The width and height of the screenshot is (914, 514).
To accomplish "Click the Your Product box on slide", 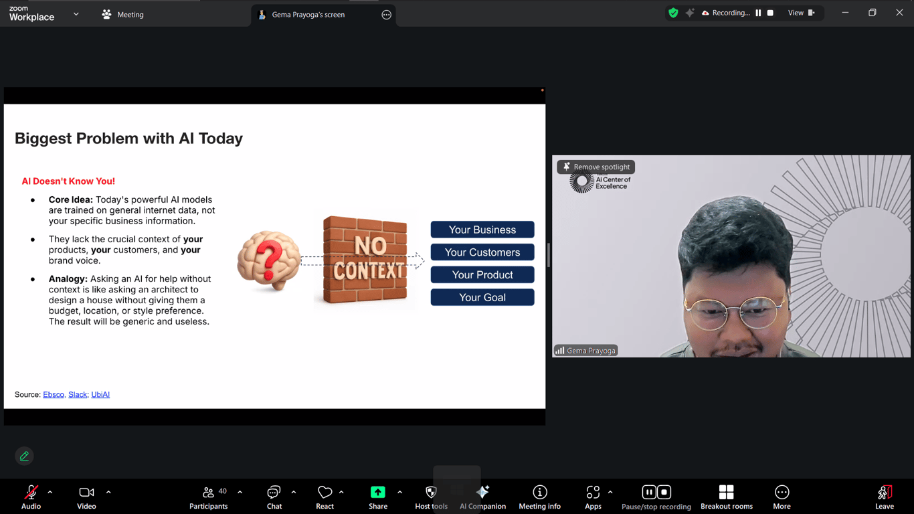I will tap(482, 275).
